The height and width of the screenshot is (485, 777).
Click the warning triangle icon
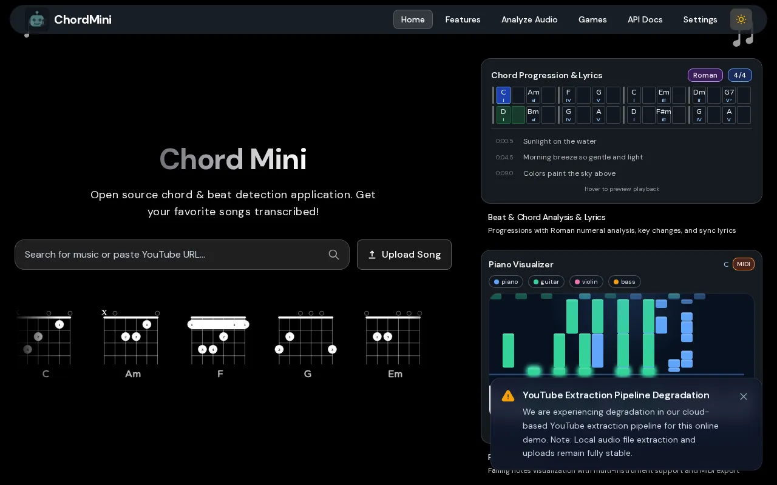508,396
